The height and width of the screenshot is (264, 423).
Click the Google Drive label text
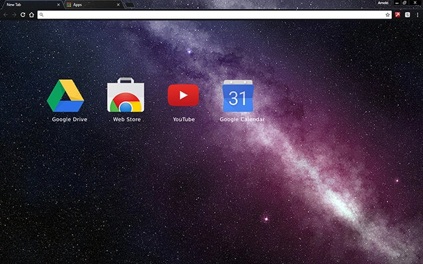tap(69, 119)
